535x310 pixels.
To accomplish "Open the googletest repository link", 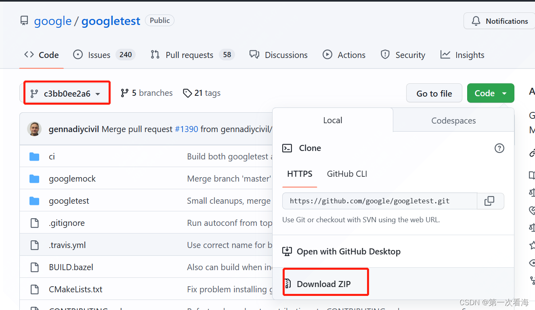I will tap(111, 21).
